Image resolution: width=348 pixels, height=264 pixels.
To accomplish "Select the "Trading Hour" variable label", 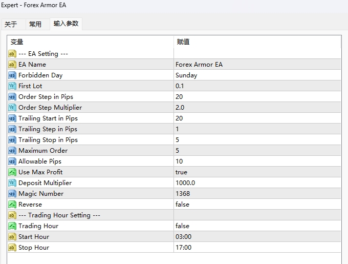I will click(38, 226).
